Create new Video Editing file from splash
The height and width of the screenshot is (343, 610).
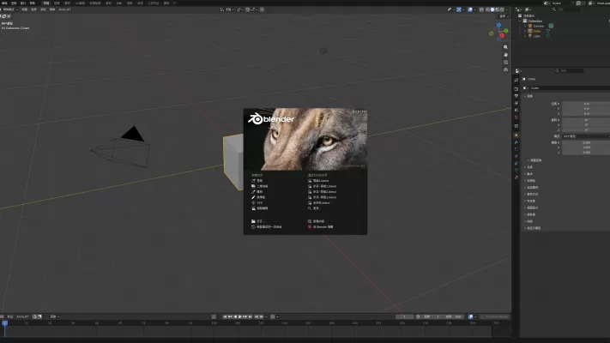[259, 208]
